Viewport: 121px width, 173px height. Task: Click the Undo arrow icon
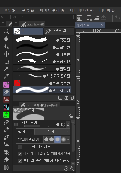[x=117, y=18]
